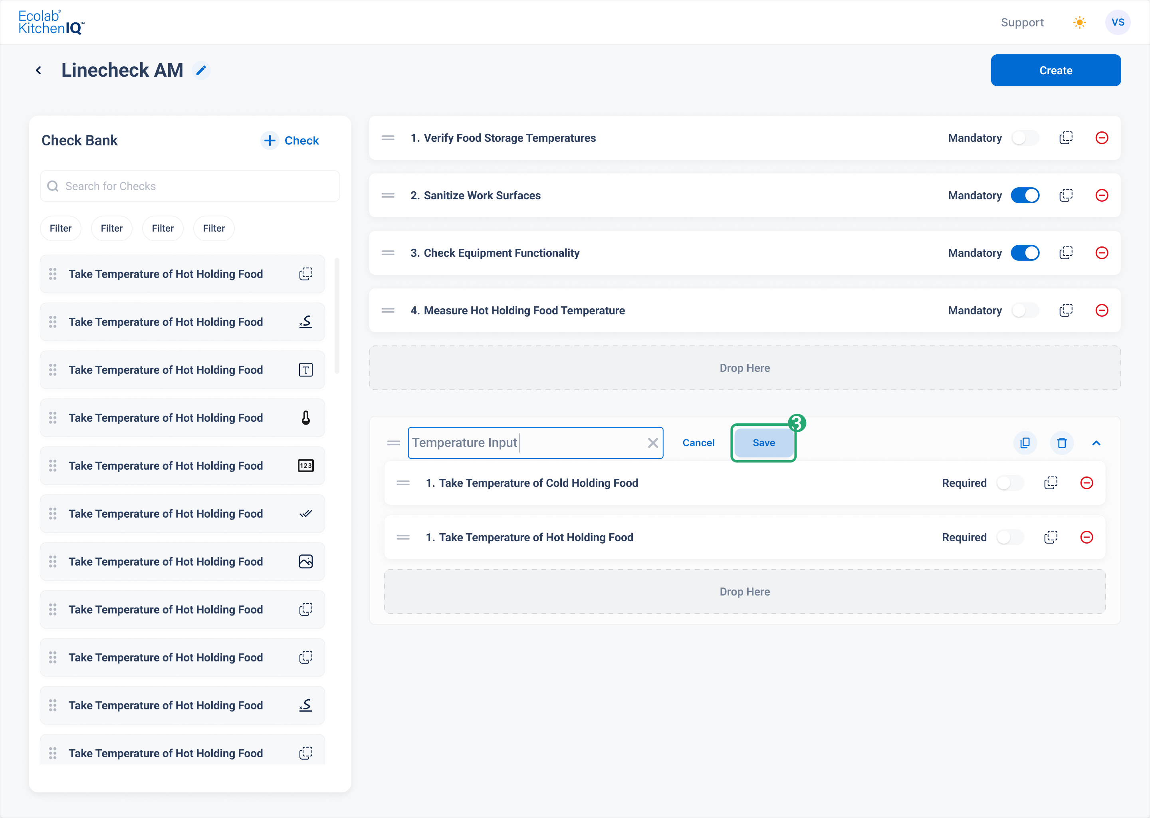The width and height of the screenshot is (1150, 818).
Task: Click the text T icon in the Check Bank
Action: [305, 370]
